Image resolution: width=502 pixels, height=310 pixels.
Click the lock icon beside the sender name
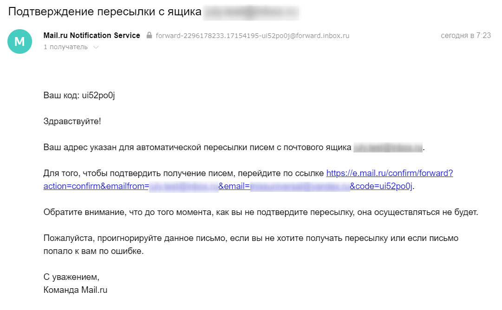pos(149,36)
